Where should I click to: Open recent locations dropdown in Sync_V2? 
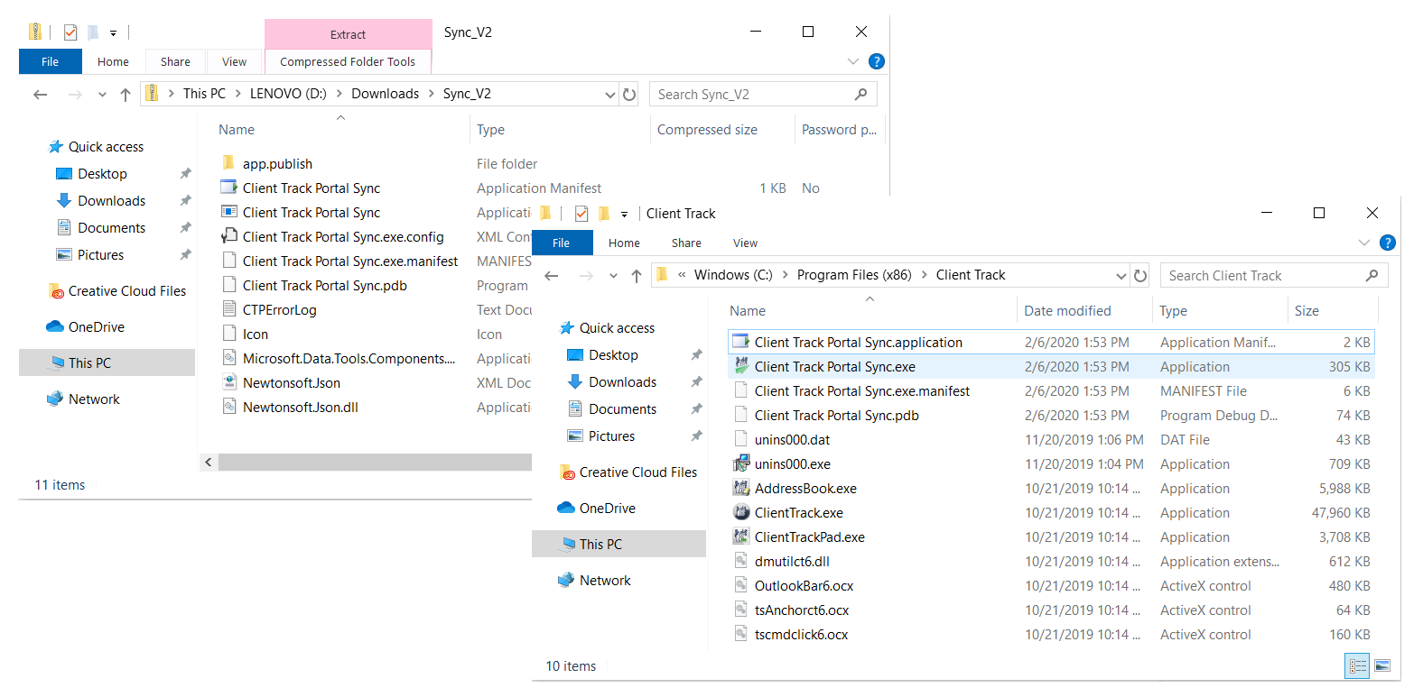pos(102,94)
